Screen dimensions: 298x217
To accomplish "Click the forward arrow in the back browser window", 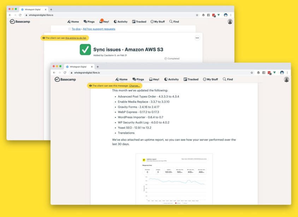I will 15,15.
